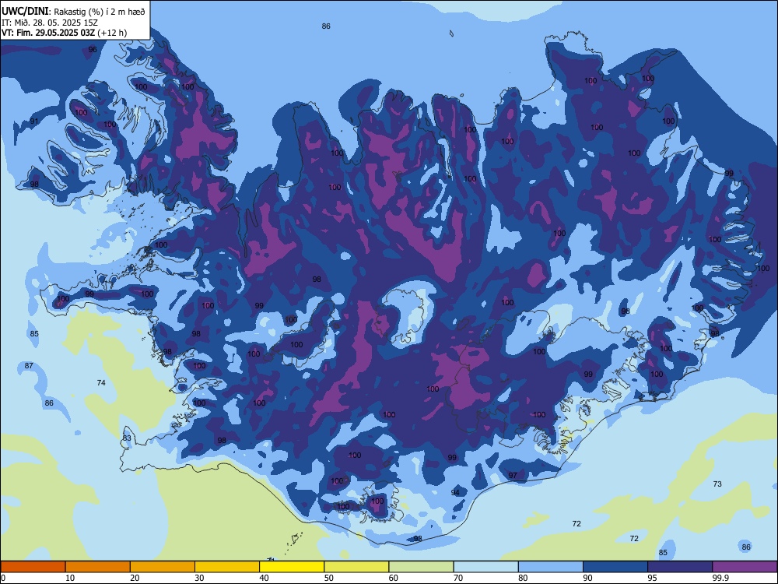The height and width of the screenshot is (584, 778).
Task: Click the '83' humidity value on map
Action: click(127, 438)
